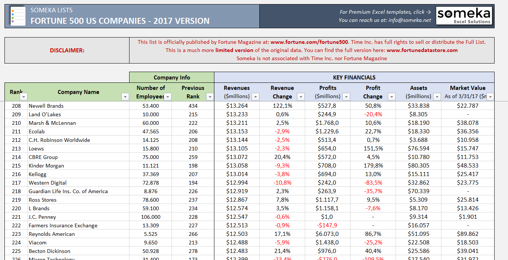The width and height of the screenshot is (508, 260).
Task: Select the Fortune 500 US Companies title
Action: [120, 21]
